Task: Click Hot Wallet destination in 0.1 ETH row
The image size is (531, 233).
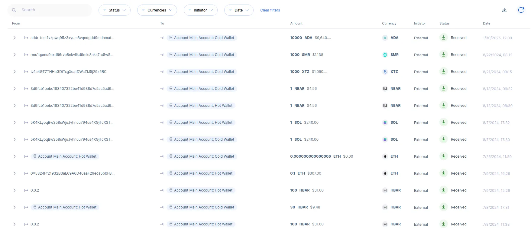Action: click(x=201, y=173)
